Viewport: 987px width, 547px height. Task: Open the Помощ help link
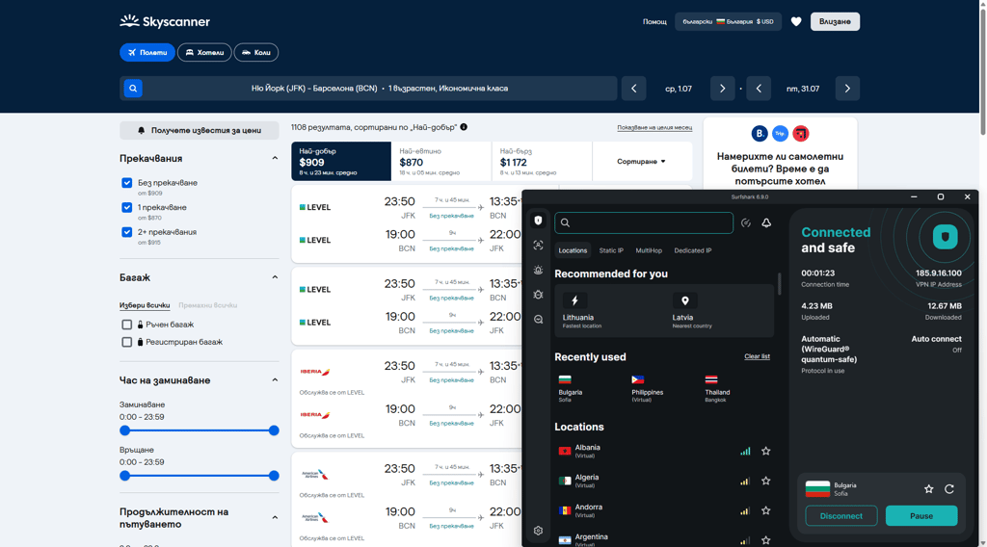coord(654,21)
